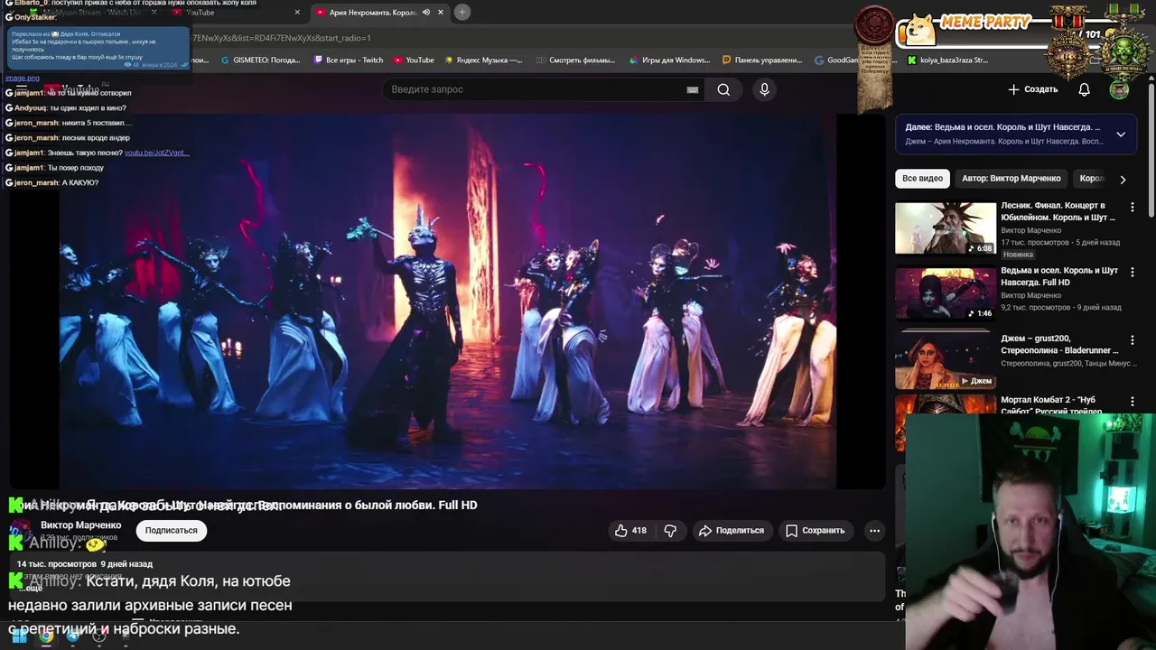The height and width of the screenshot is (650, 1156).
Task: Click the YouTube search magnifier button
Action: [723, 89]
